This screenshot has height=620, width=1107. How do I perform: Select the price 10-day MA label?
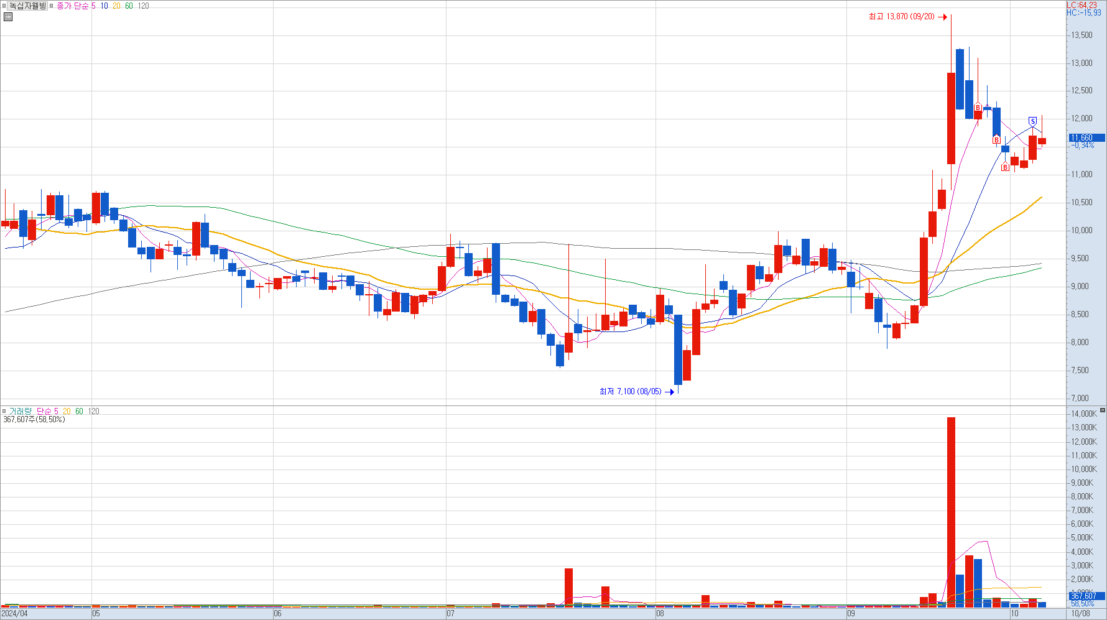[x=104, y=6]
